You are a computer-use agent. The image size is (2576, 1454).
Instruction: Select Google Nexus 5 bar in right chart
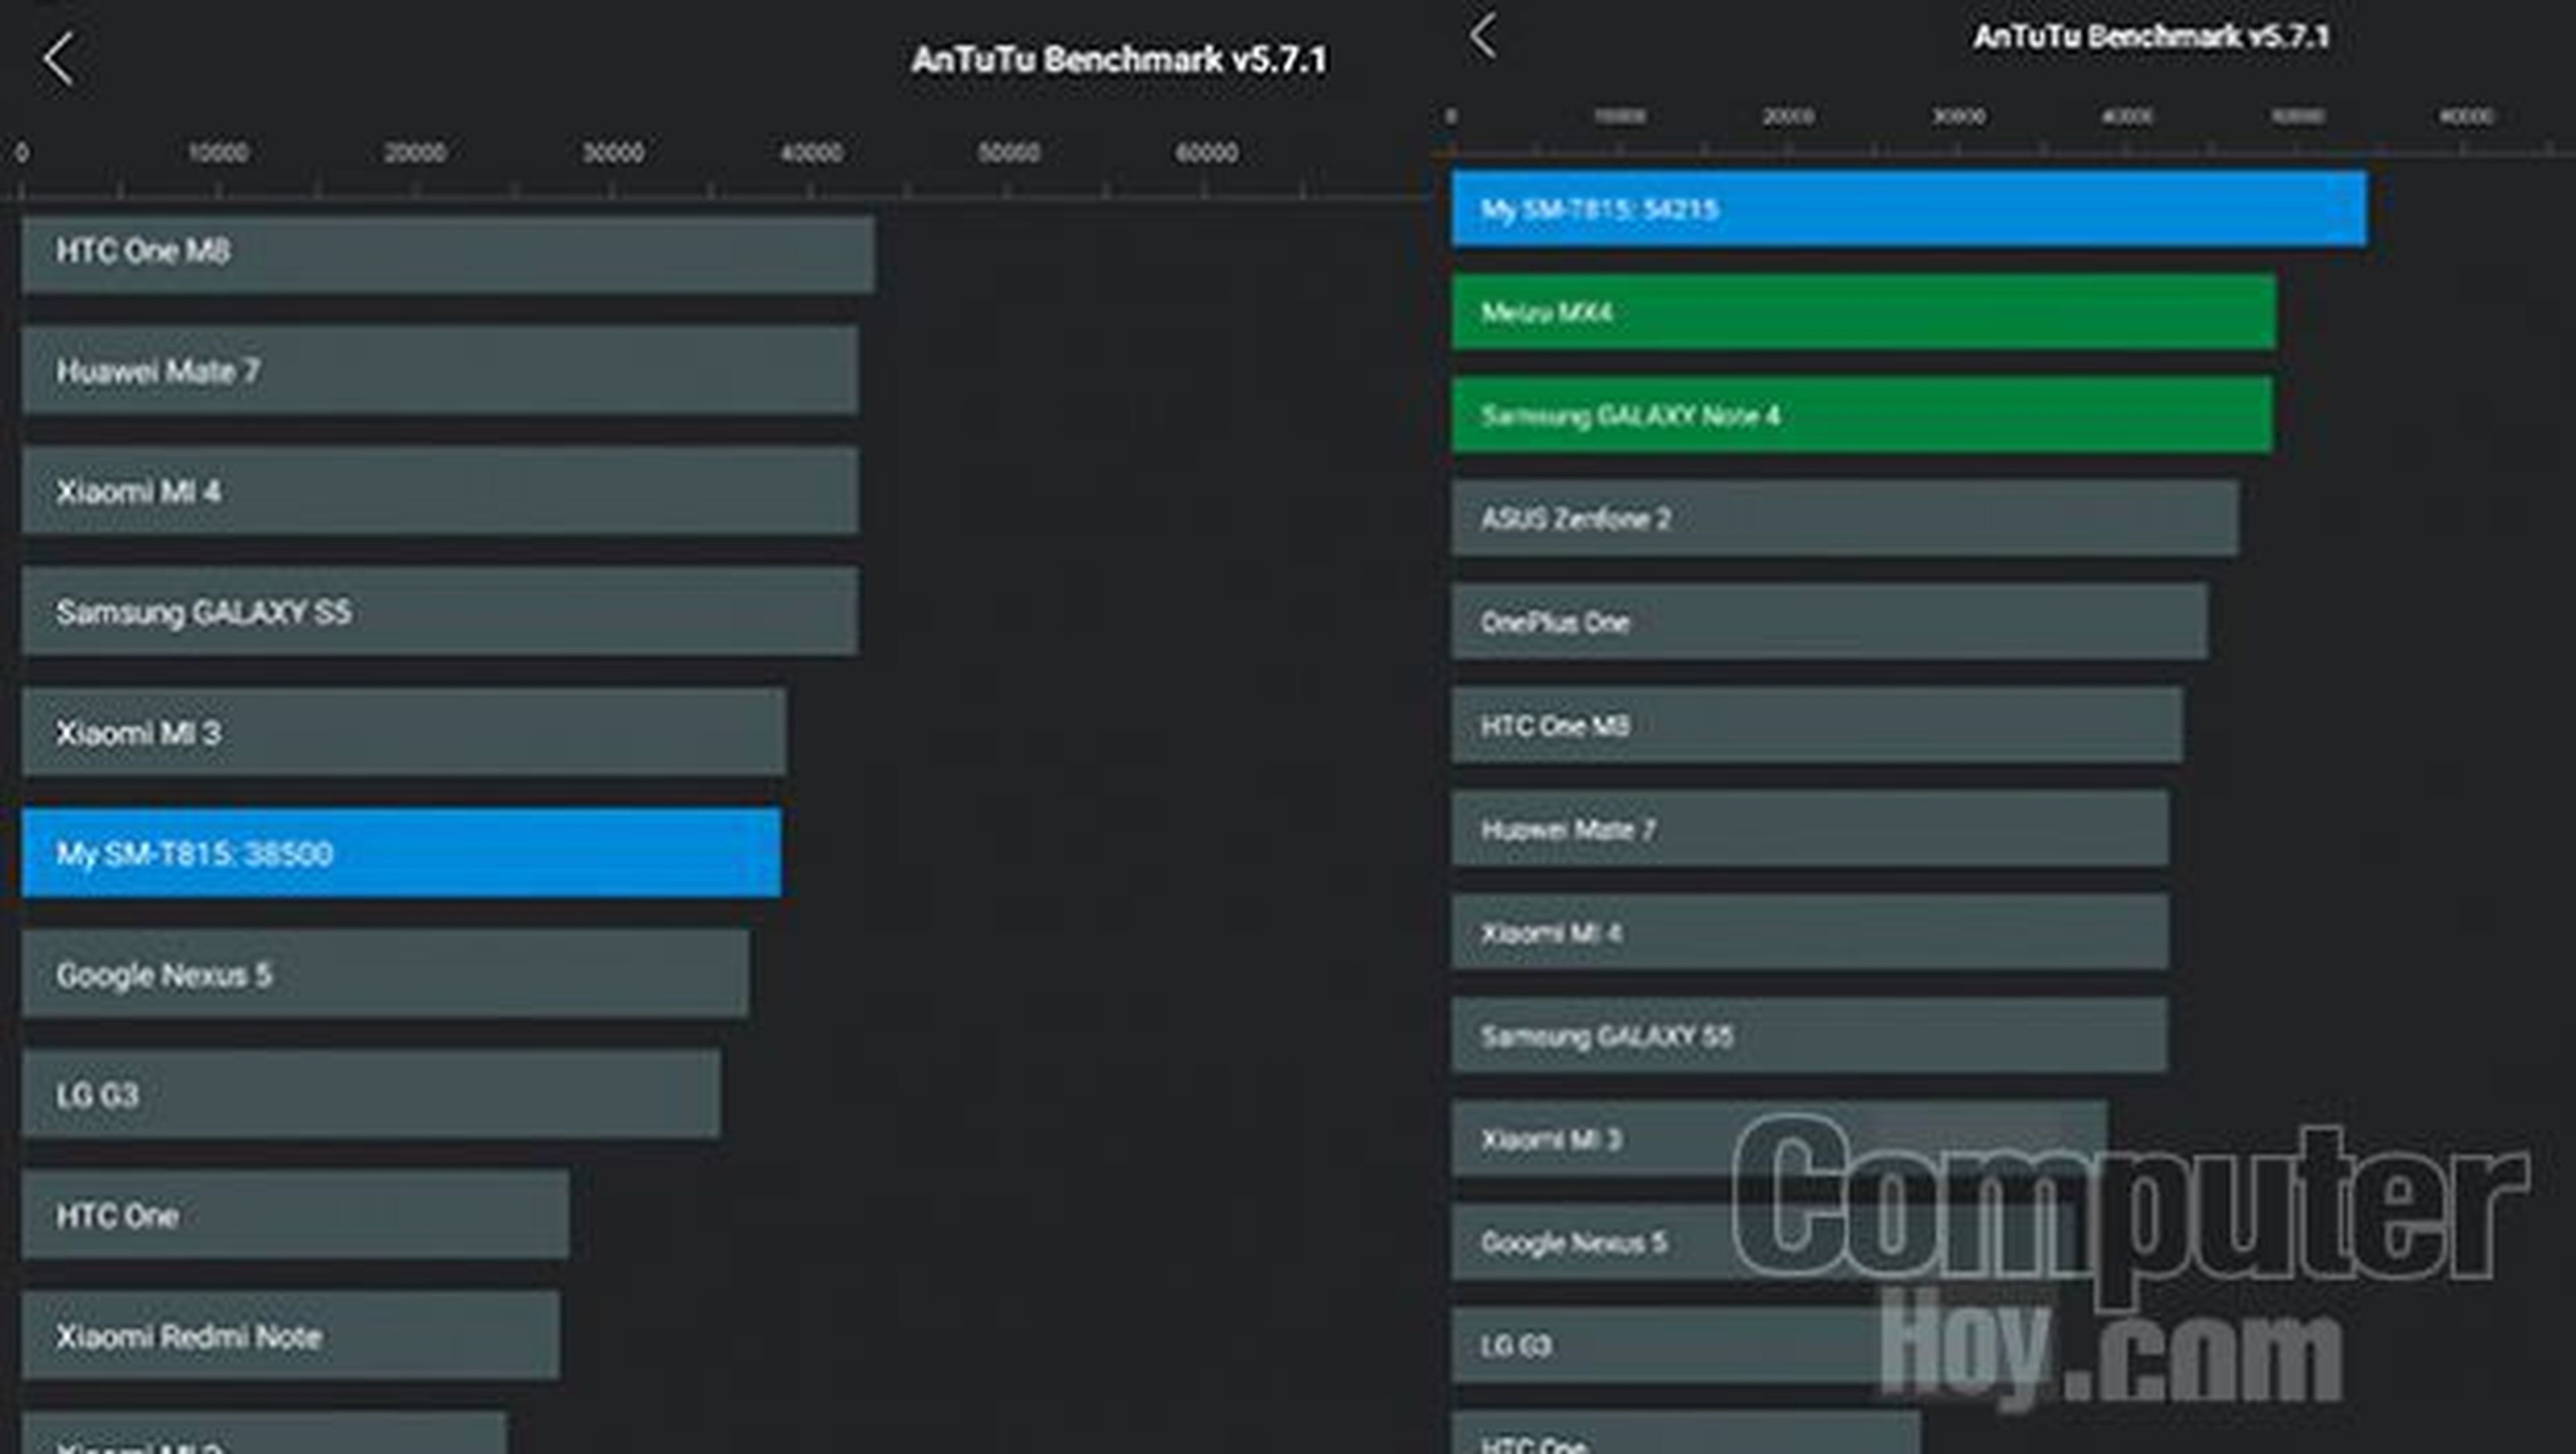[1765, 1242]
